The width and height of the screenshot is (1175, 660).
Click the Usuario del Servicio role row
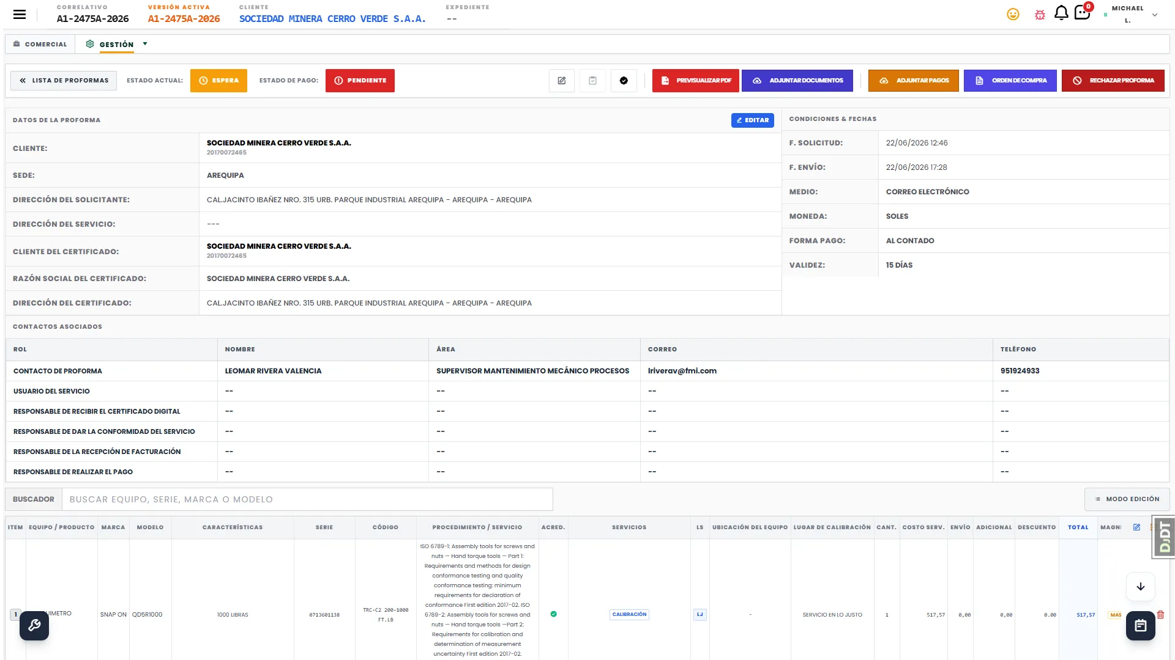click(x=587, y=391)
